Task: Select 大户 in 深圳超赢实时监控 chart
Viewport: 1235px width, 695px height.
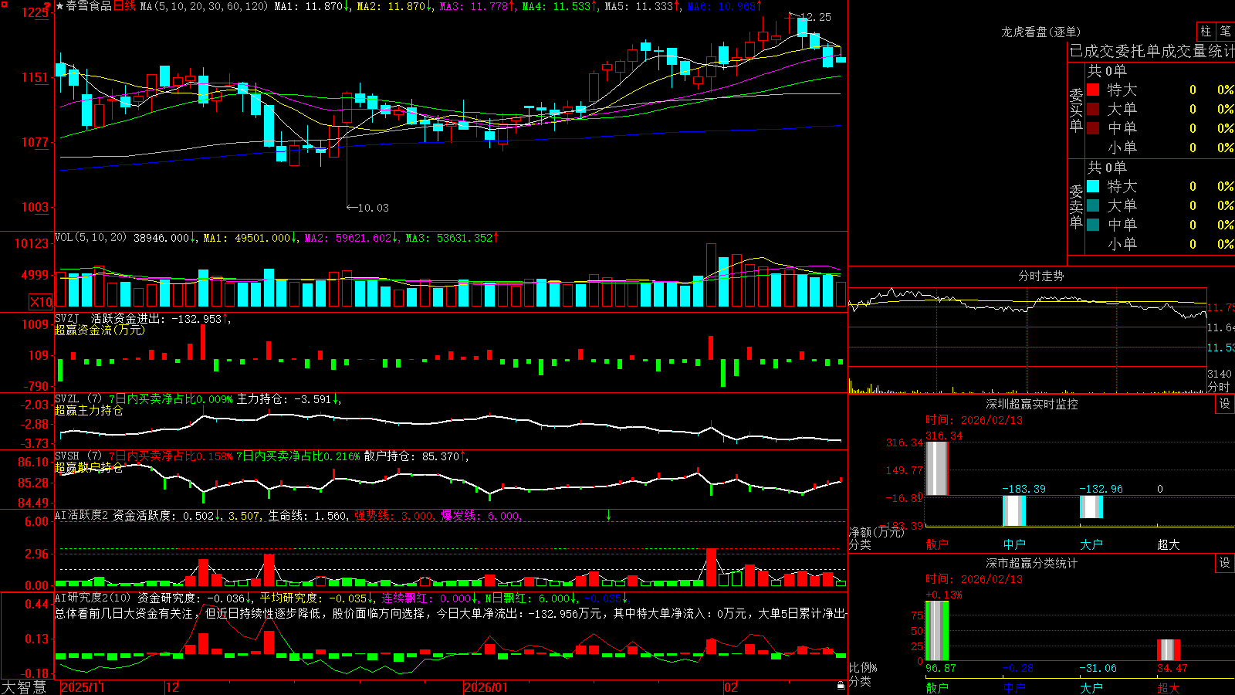Action: tap(1091, 544)
